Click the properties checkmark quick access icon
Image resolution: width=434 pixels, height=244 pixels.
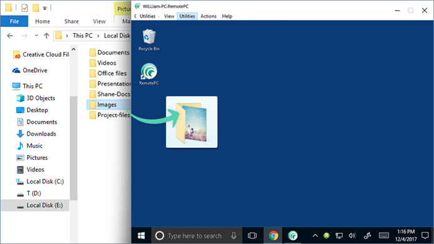24,8
